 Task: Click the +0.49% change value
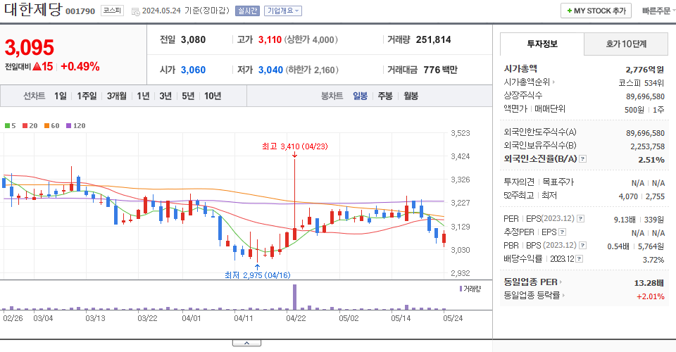(x=80, y=67)
